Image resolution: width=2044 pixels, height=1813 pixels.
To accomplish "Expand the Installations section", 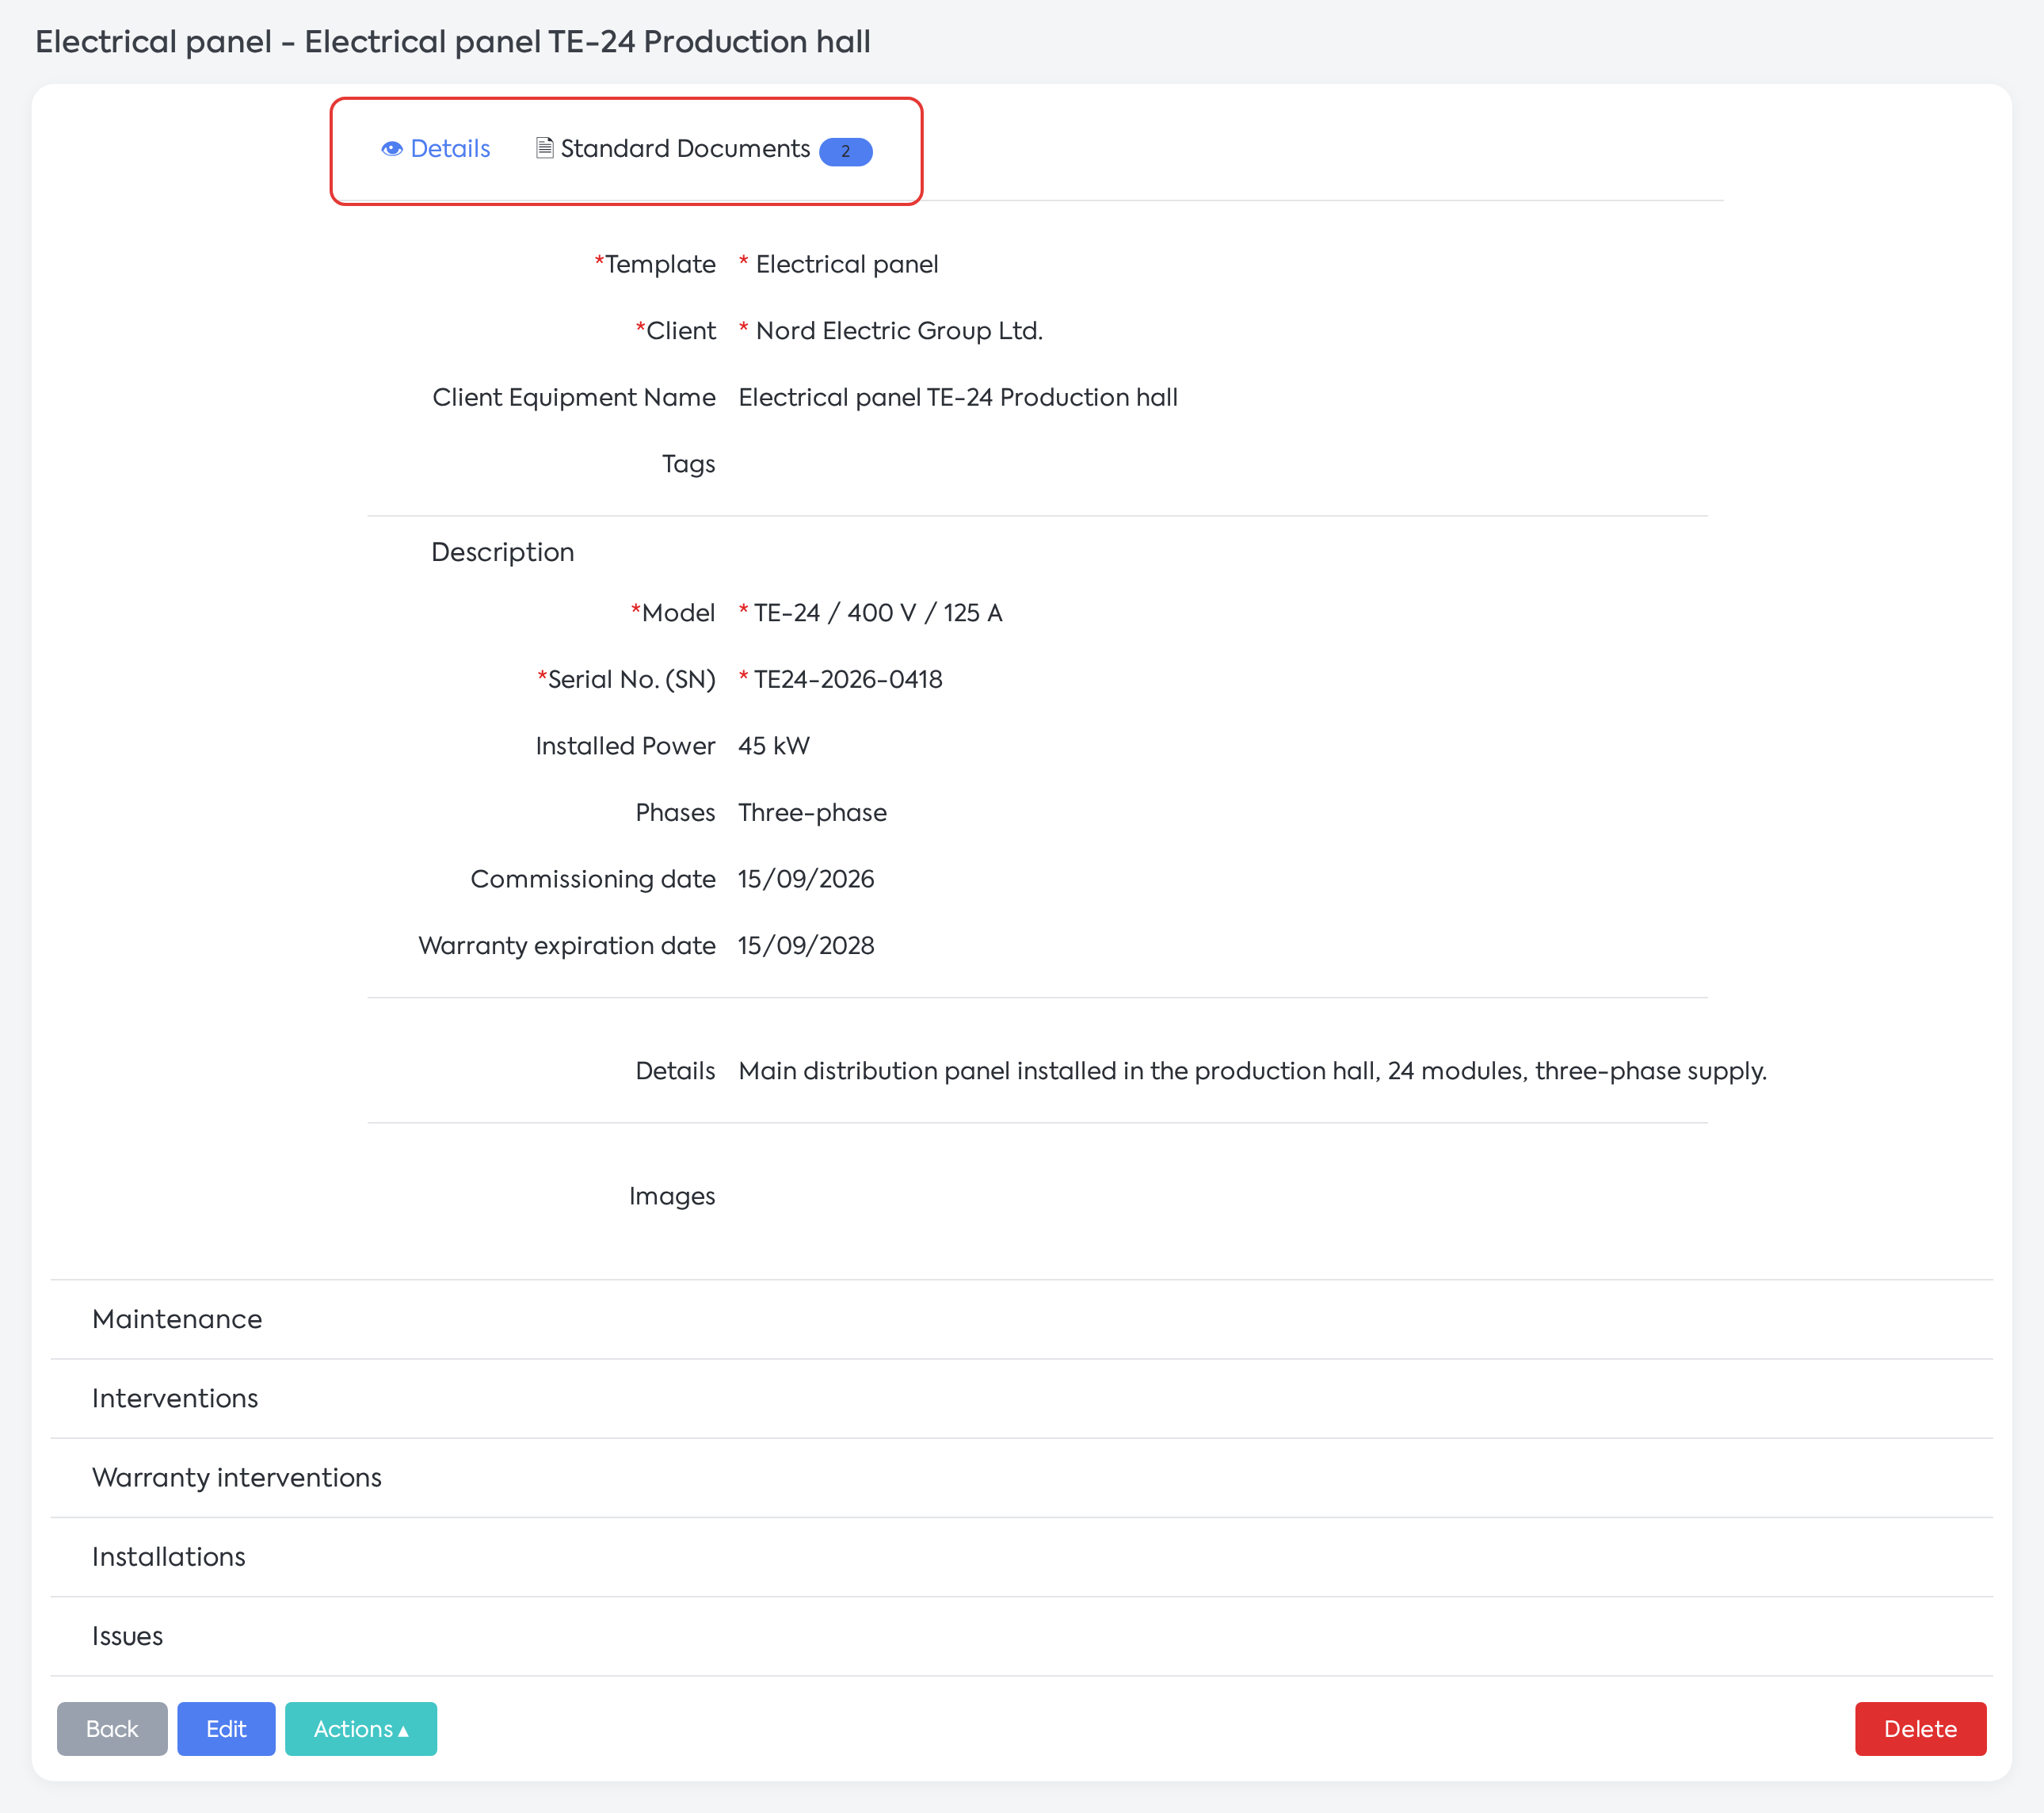I will coord(1022,1556).
